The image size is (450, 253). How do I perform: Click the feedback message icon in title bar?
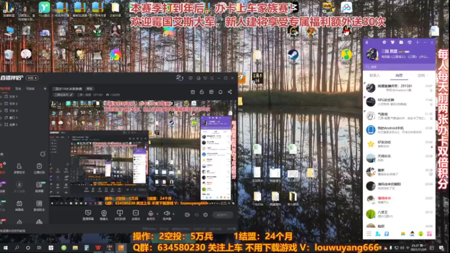(190, 78)
